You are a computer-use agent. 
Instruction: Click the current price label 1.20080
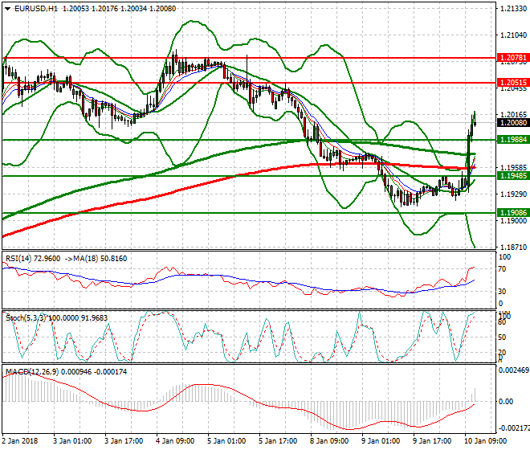point(510,123)
